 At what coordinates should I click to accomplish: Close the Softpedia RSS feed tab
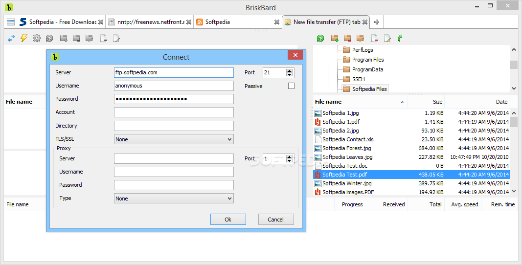point(276,22)
